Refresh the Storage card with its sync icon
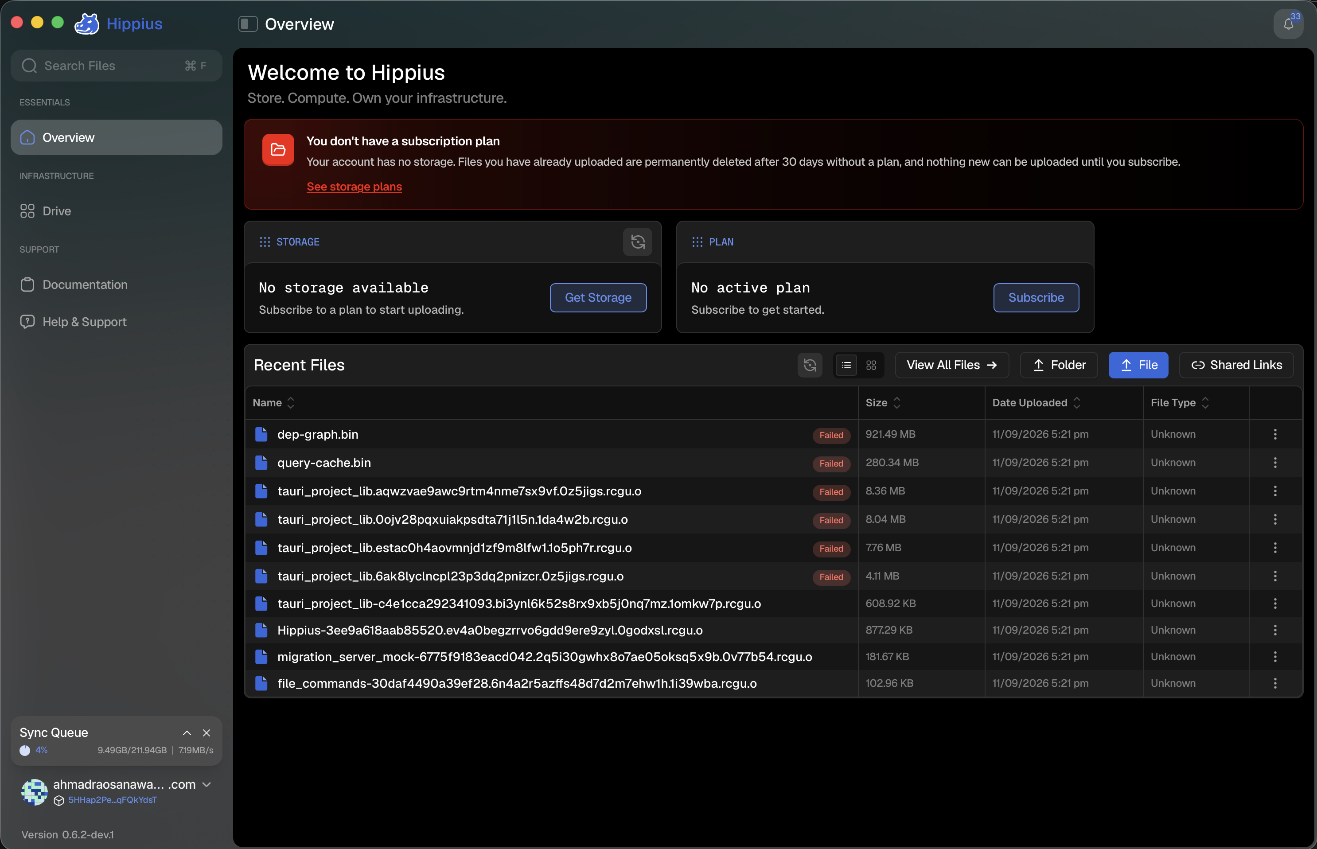The image size is (1317, 849). click(637, 241)
